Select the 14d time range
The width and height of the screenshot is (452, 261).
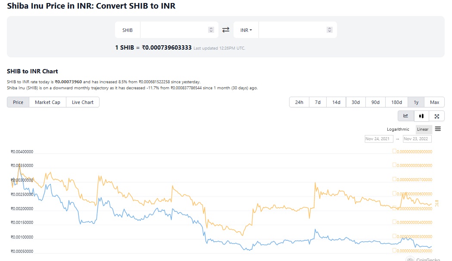coord(336,102)
